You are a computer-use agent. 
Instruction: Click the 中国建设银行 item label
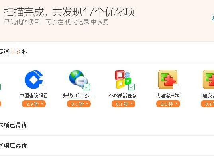(34, 96)
